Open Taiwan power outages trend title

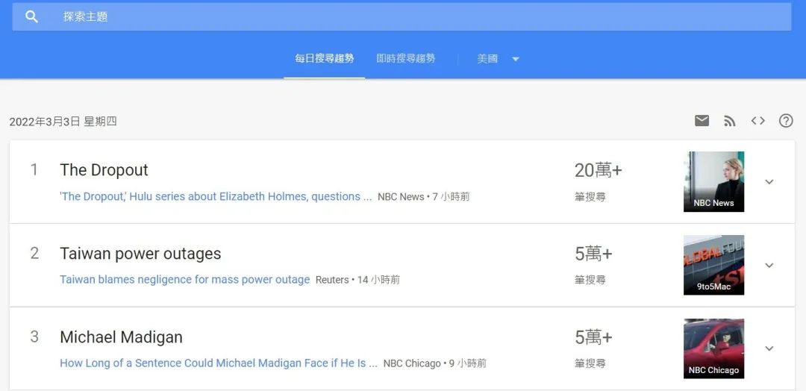140,254
